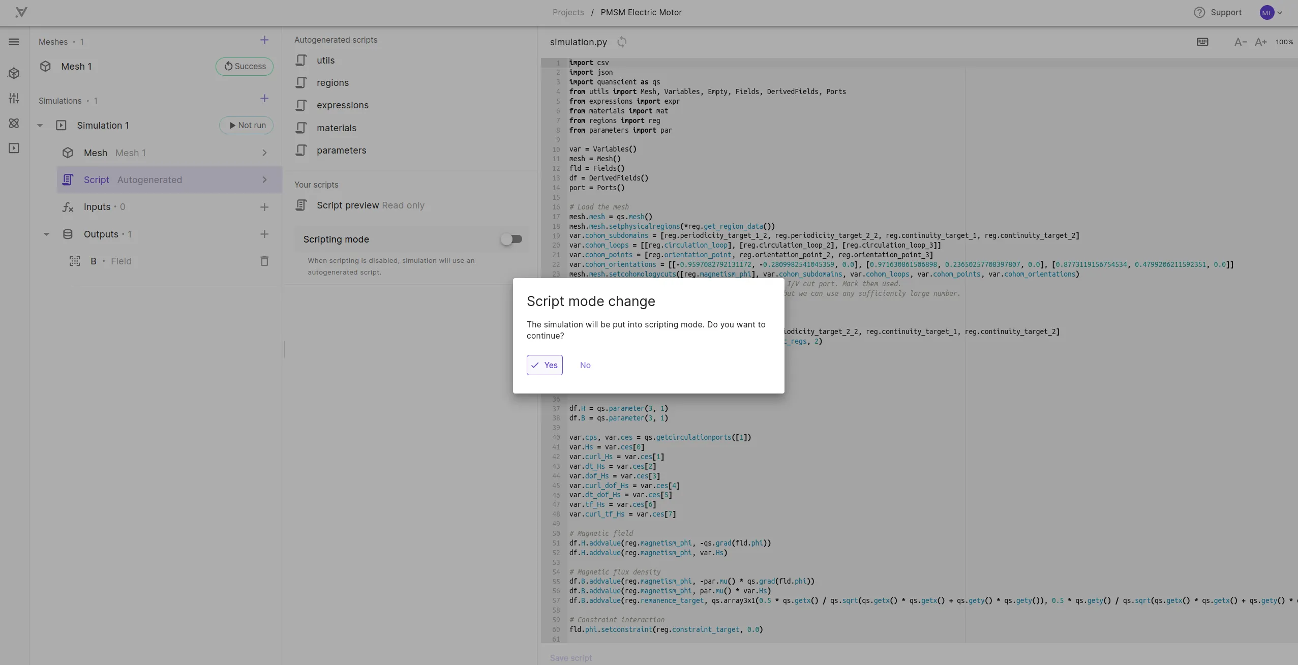Increase font size with A+
This screenshot has width=1298, height=665.
pyautogui.click(x=1260, y=42)
